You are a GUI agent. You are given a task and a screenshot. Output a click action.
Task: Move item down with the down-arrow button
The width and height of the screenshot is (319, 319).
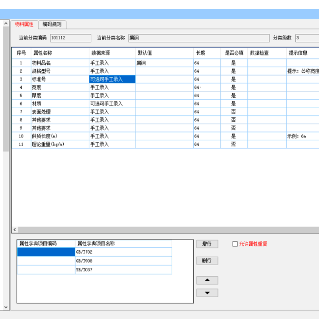click(207, 293)
